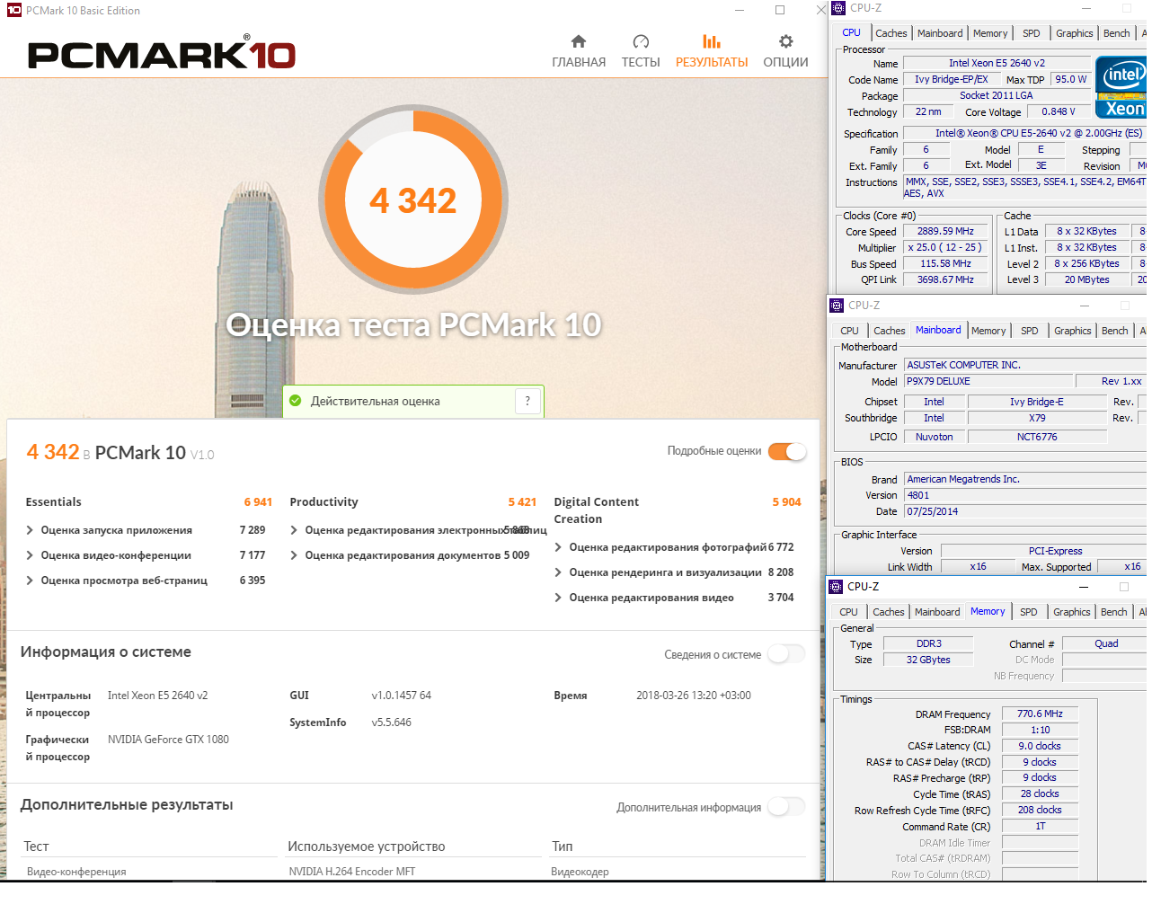Click the top CPU-Z window title icon
The height and width of the screenshot is (922, 1152).
[x=838, y=8]
